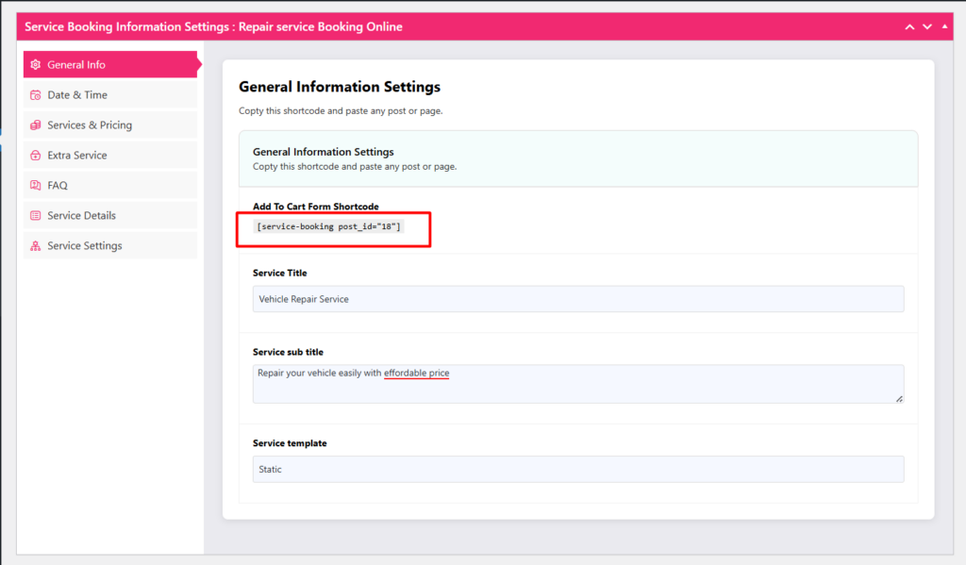Screen dimensions: 966x565
Task: Click the General Info gear icon
Action: (x=36, y=65)
